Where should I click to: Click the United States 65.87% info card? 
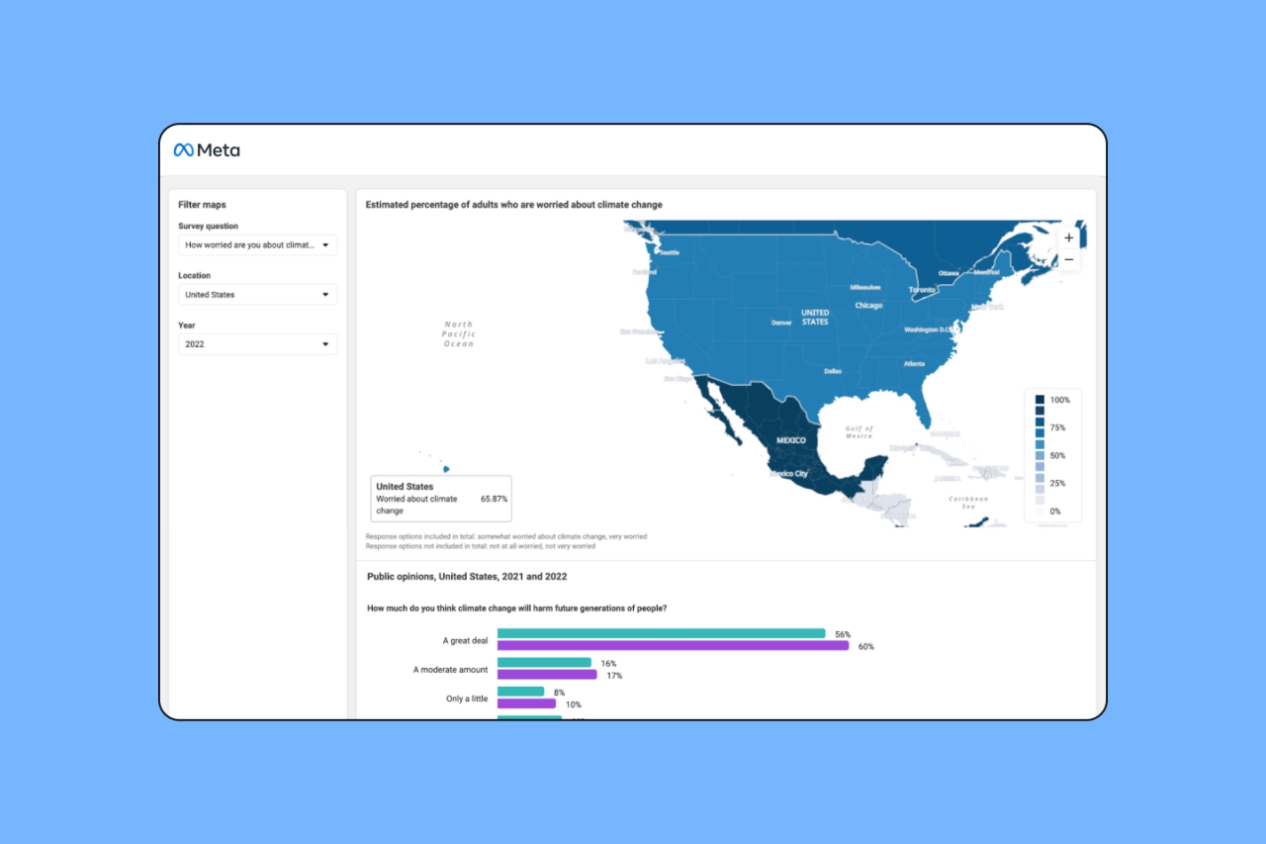[441, 499]
